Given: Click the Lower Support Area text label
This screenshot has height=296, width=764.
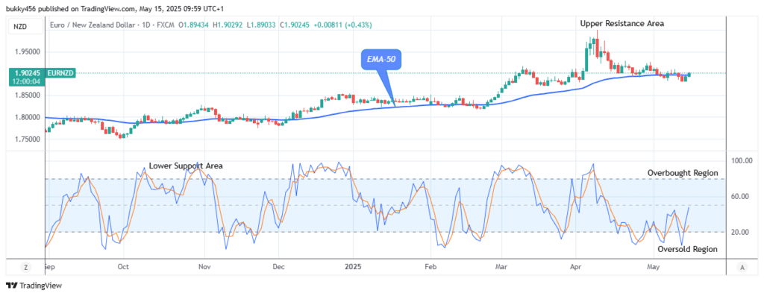Looking at the screenshot, I should [x=186, y=166].
